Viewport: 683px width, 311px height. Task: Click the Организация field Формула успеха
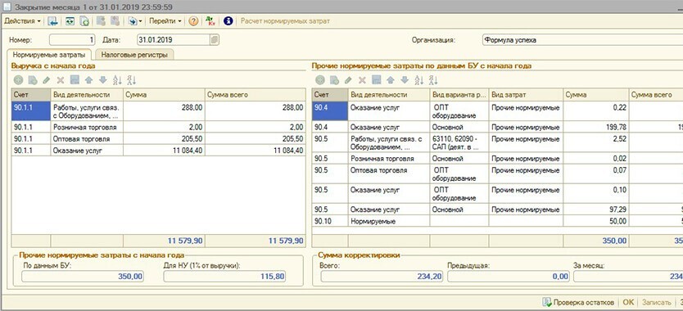pos(582,40)
